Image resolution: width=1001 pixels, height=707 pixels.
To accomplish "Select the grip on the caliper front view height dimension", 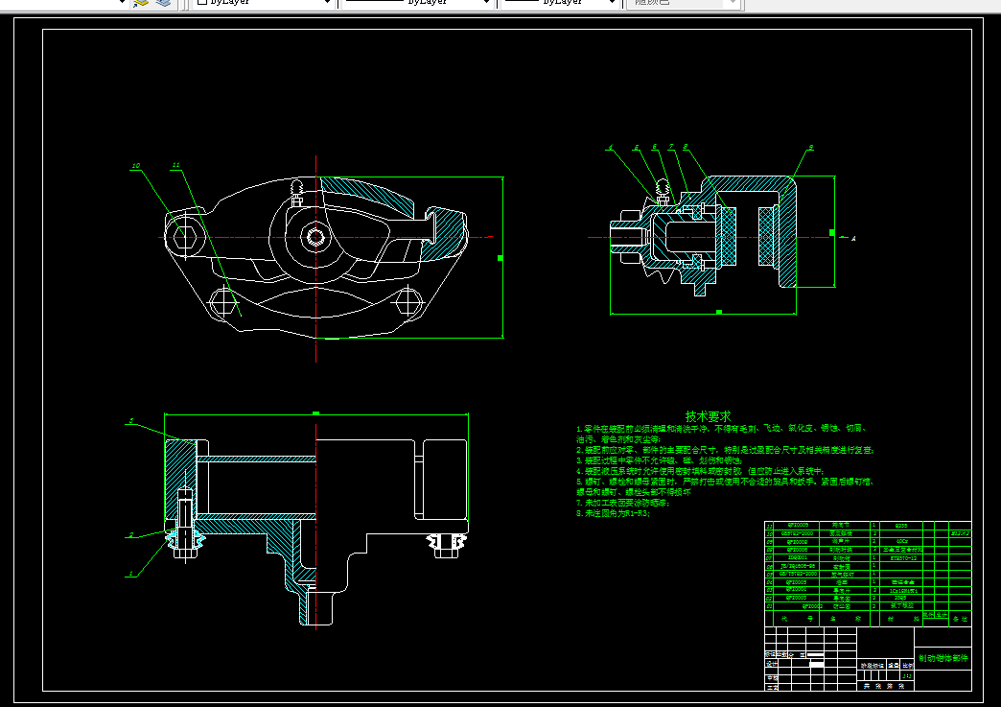I will click(x=500, y=258).
